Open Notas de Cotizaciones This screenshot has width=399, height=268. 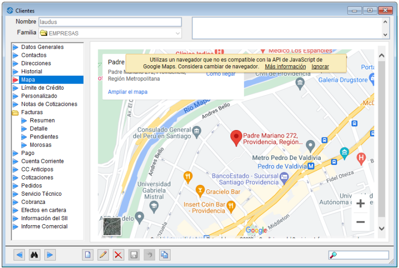point(49,104)
